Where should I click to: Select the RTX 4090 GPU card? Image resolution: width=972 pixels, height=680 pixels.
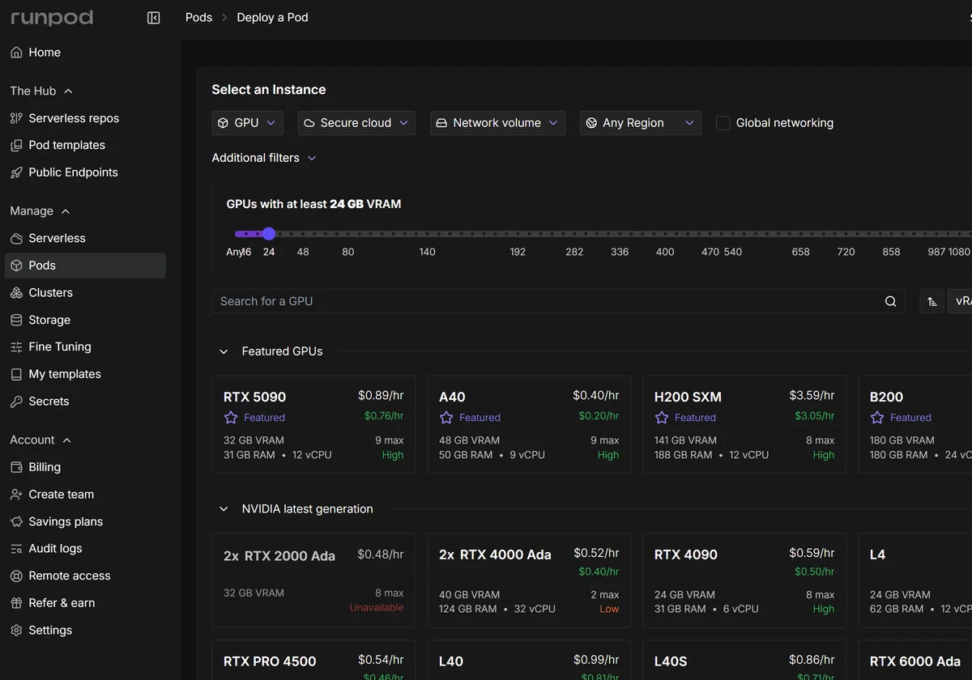744,580
